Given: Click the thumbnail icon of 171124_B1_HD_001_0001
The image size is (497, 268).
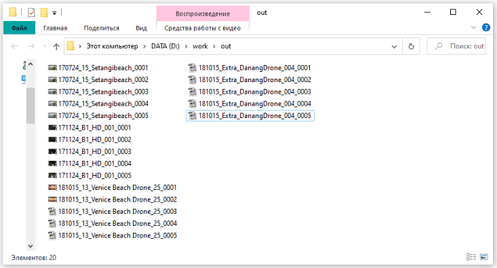Looking at the screenshot, I should 52,128.
